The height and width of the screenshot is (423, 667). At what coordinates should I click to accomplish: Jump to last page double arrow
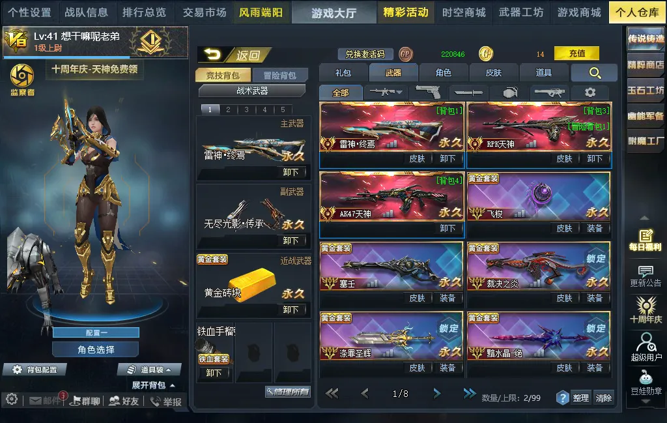[469, 393]
